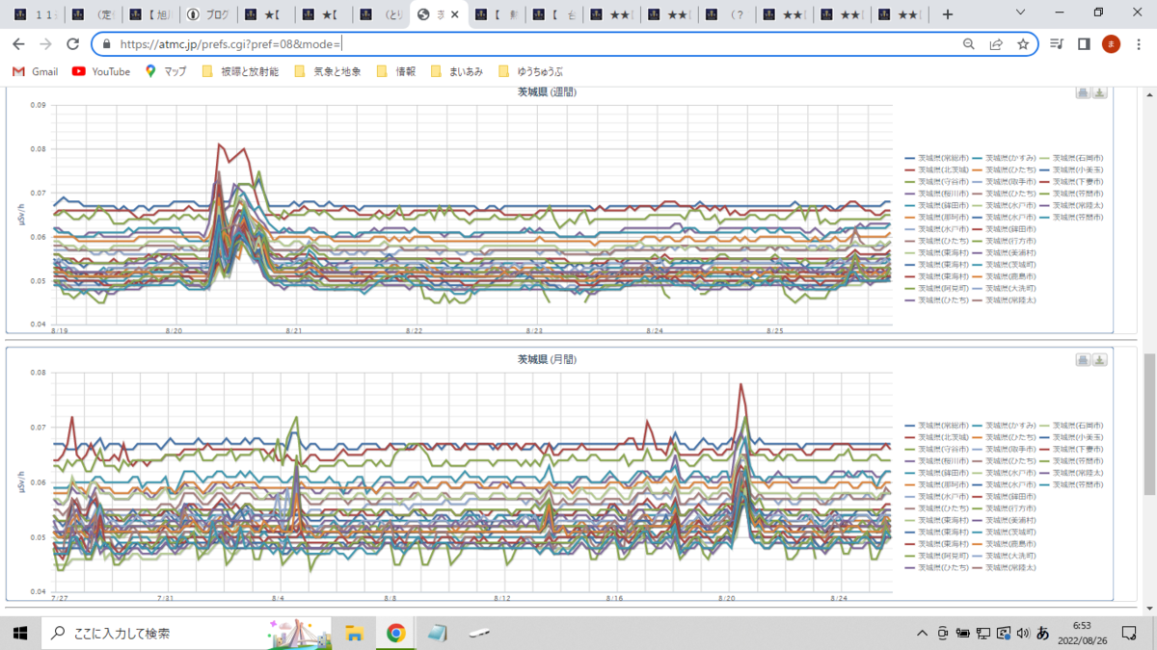Toggle 茨城県(石岡市) series in weekly chart legend
Viewport: 1157px width, 650px height.
click(1071, 157)
